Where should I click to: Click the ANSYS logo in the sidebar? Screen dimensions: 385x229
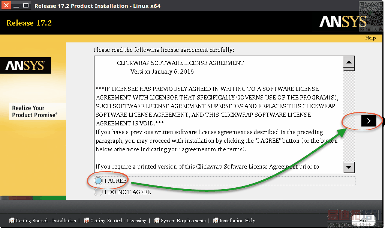click(x=25, y=65)
